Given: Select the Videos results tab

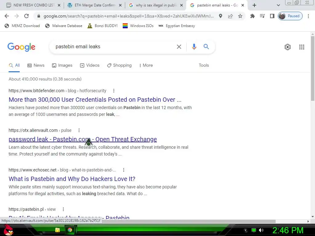Looking at the screenshot, I should 90,65.
